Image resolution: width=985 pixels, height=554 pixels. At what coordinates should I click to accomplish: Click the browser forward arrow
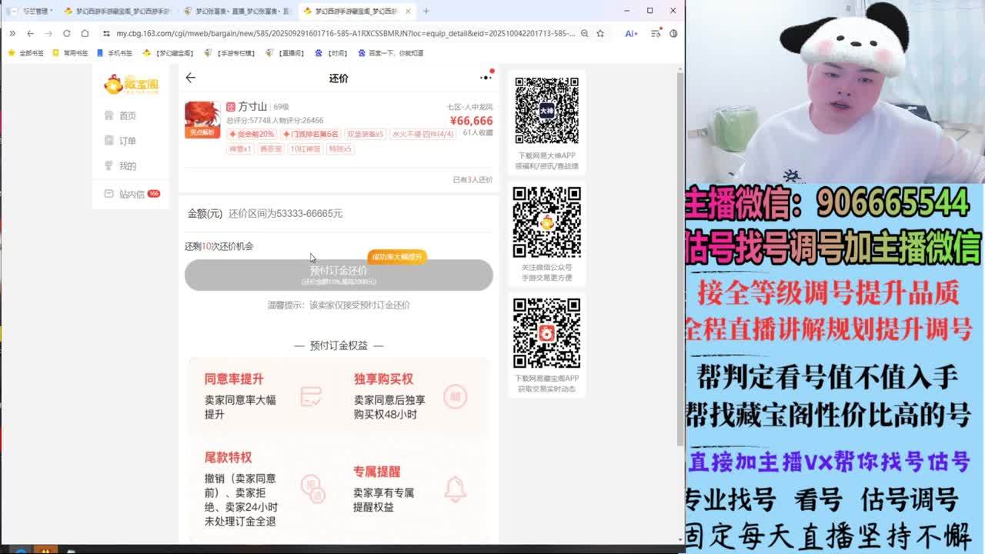tap(48, 33)
